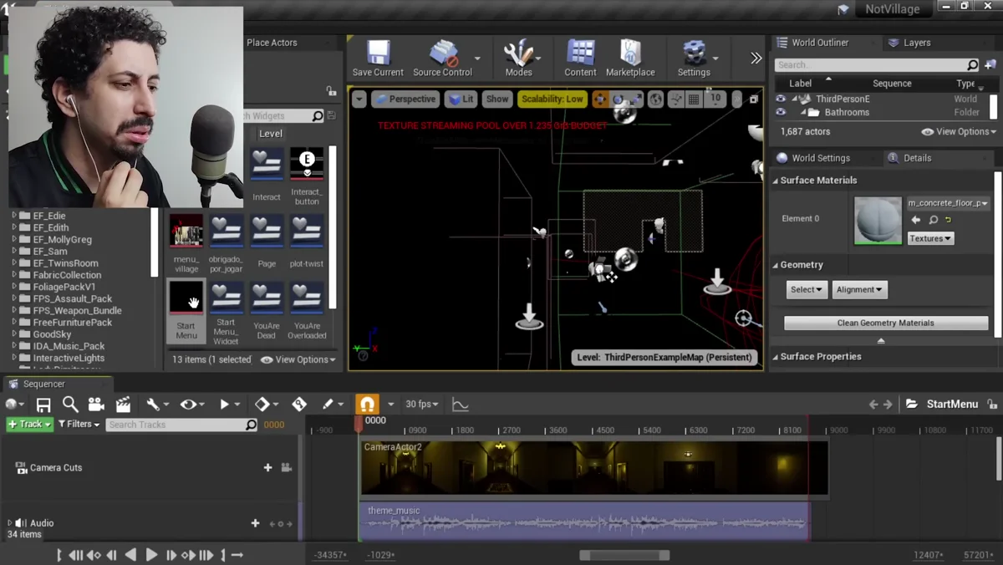Switch to the World Outliner tab

(820, 43)
